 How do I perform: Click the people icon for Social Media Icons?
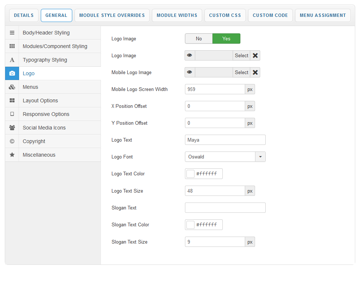[12, 128]
